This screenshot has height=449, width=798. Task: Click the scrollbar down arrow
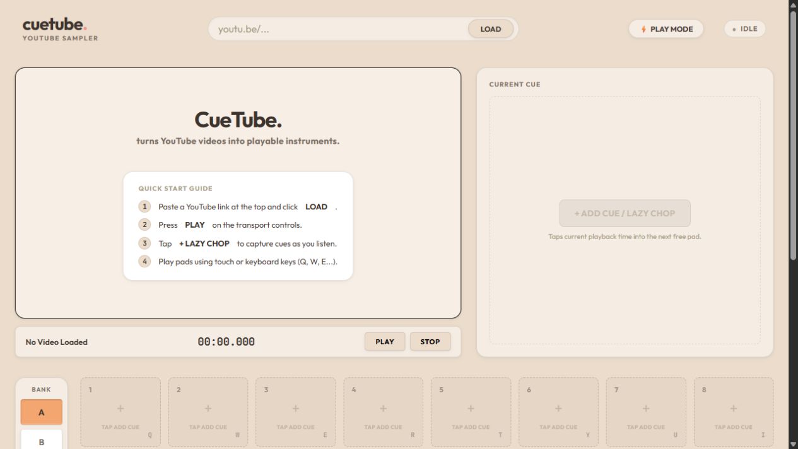coord(793,444)
